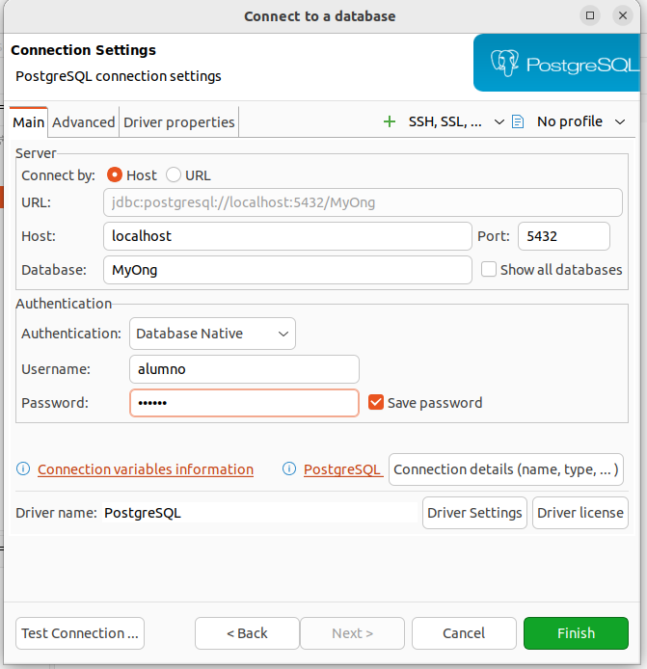647x669 pixels.
Task: Open the No profile dropdown
Action: (x=620, y=121)
